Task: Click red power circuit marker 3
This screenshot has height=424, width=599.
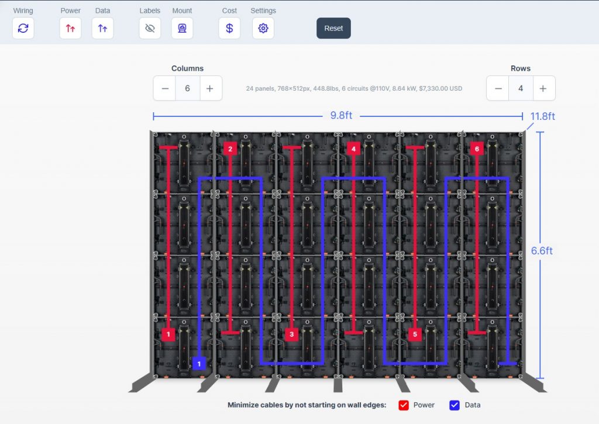Action: click(x=291, y=335)
